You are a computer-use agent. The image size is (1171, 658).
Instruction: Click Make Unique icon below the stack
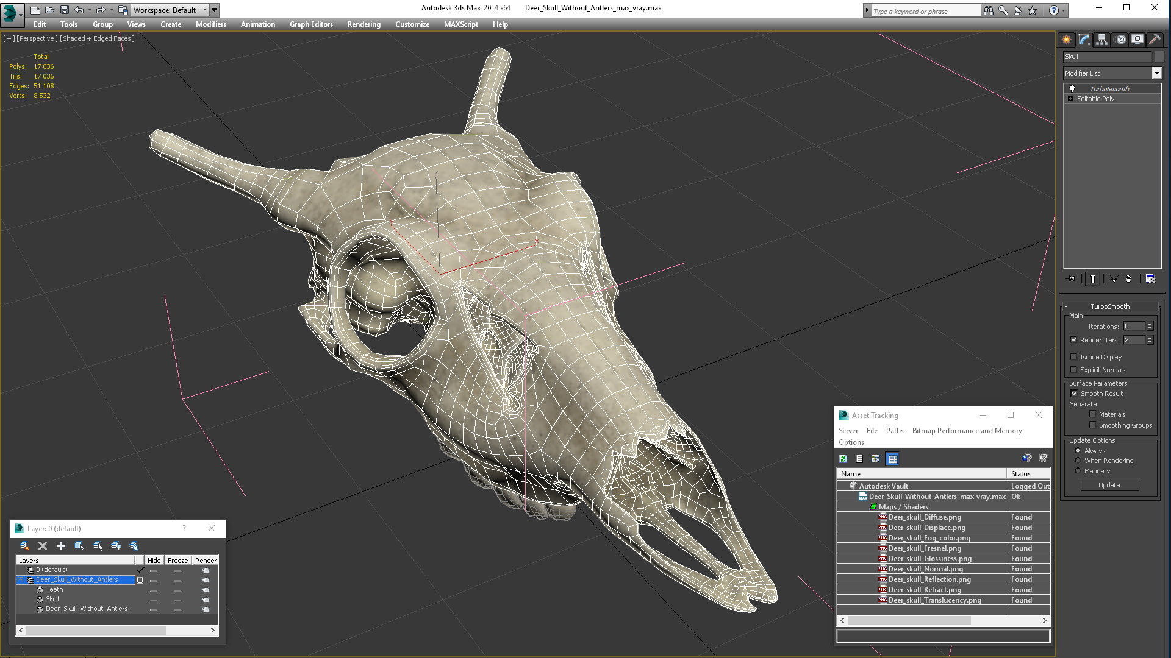coord(1114,279)
